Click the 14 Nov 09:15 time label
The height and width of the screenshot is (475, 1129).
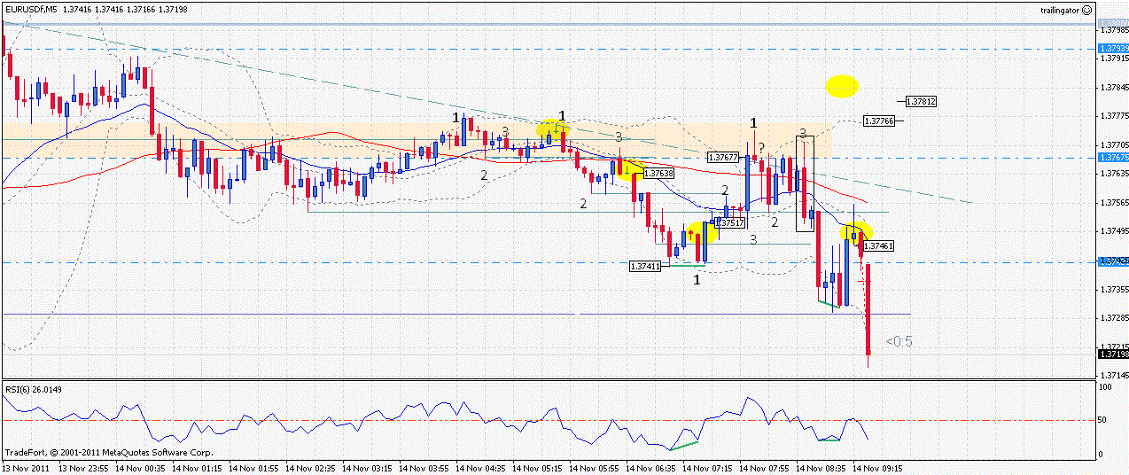coord(876,467)
